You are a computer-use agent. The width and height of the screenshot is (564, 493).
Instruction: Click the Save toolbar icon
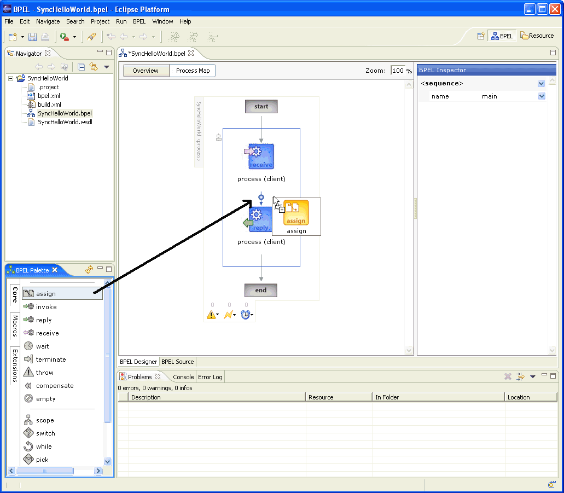[x=32, y=37]
